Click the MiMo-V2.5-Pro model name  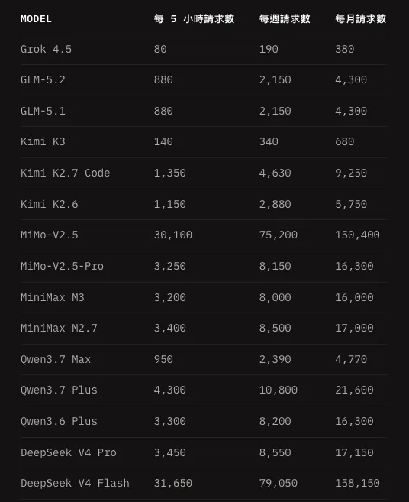click(62, 266)
